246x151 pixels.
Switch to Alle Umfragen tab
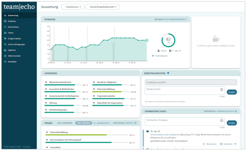click(65, 123)
